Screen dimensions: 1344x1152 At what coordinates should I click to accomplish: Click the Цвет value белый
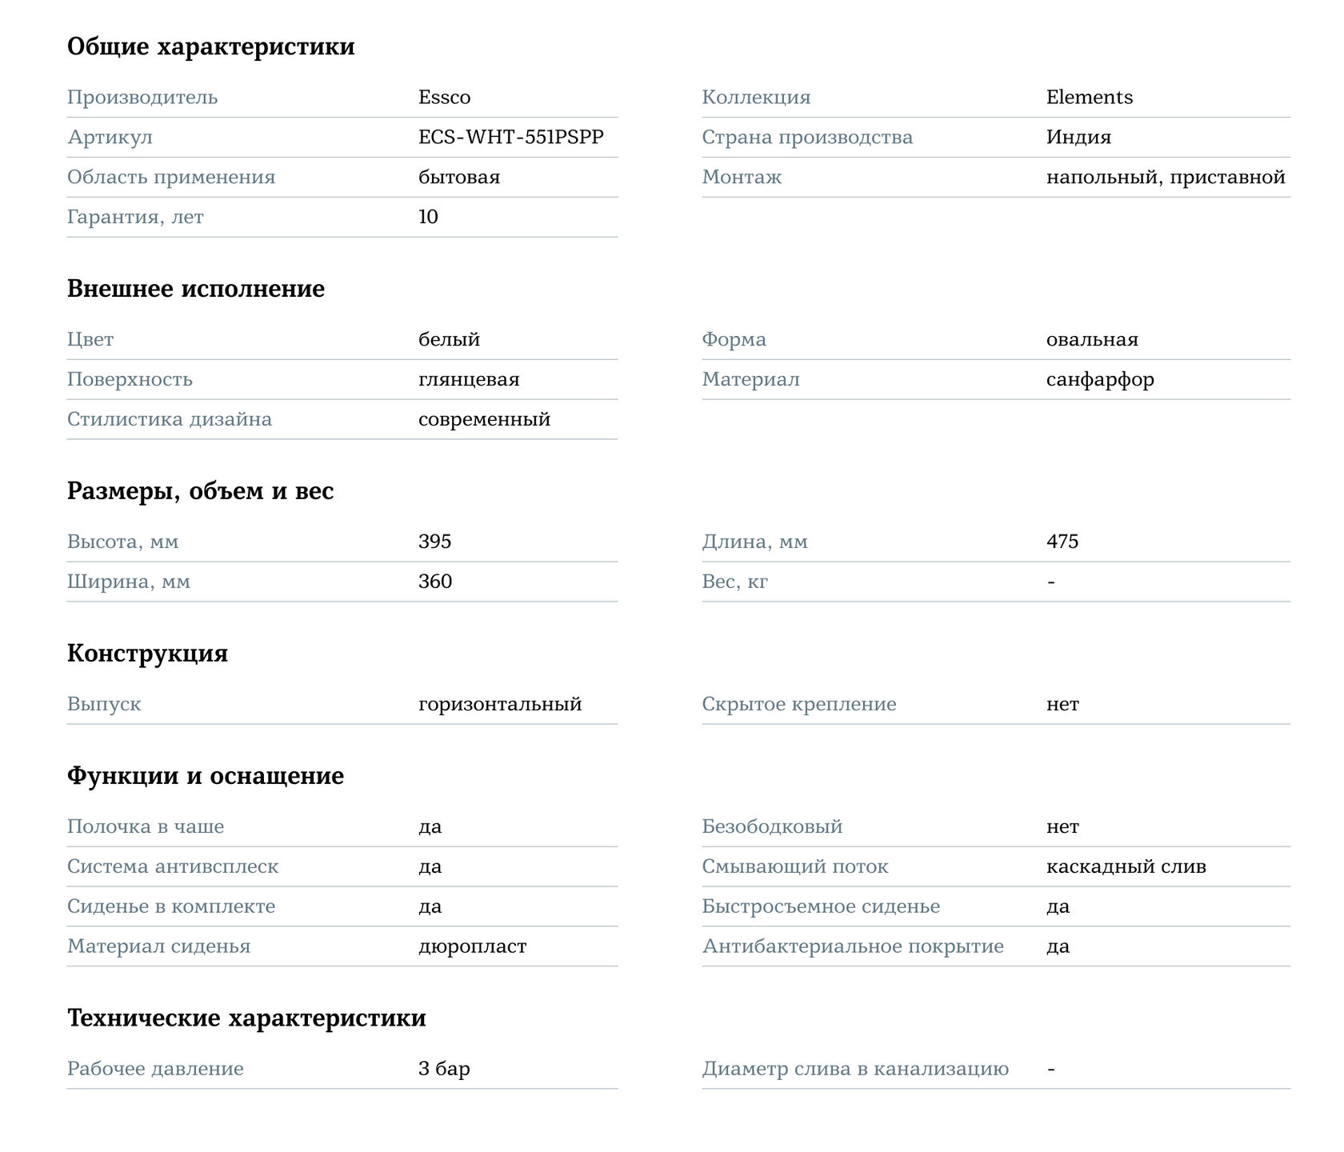click(449, 340)
